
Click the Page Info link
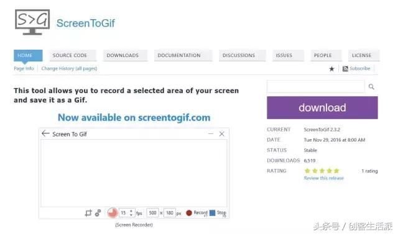(24, 68)
